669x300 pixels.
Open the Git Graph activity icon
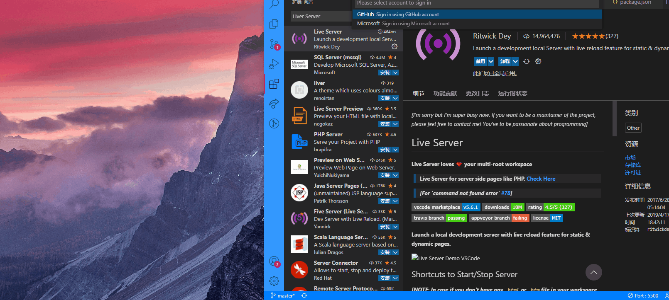point(274,123)
